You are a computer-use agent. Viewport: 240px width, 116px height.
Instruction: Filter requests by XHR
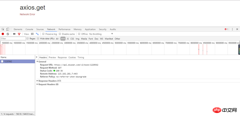pos(63,39)
